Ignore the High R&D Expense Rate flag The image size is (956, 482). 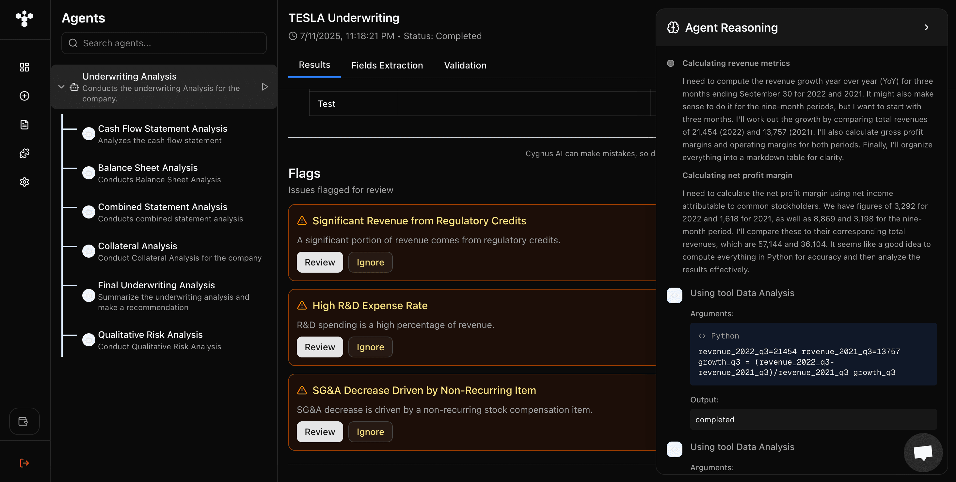370,347
